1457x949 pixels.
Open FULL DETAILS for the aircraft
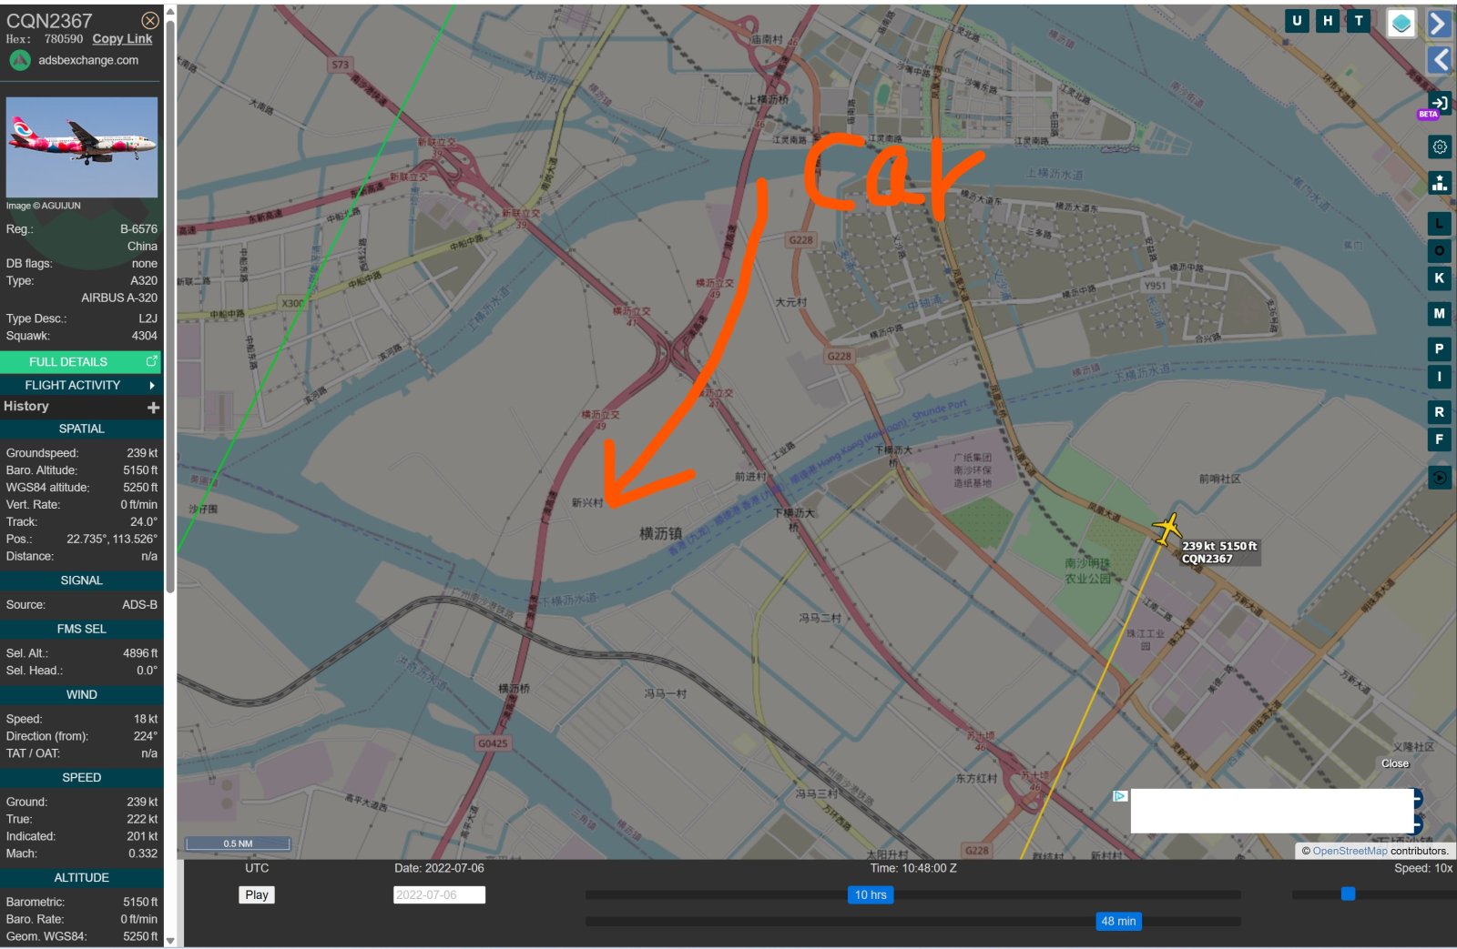[x=81, y=361]
